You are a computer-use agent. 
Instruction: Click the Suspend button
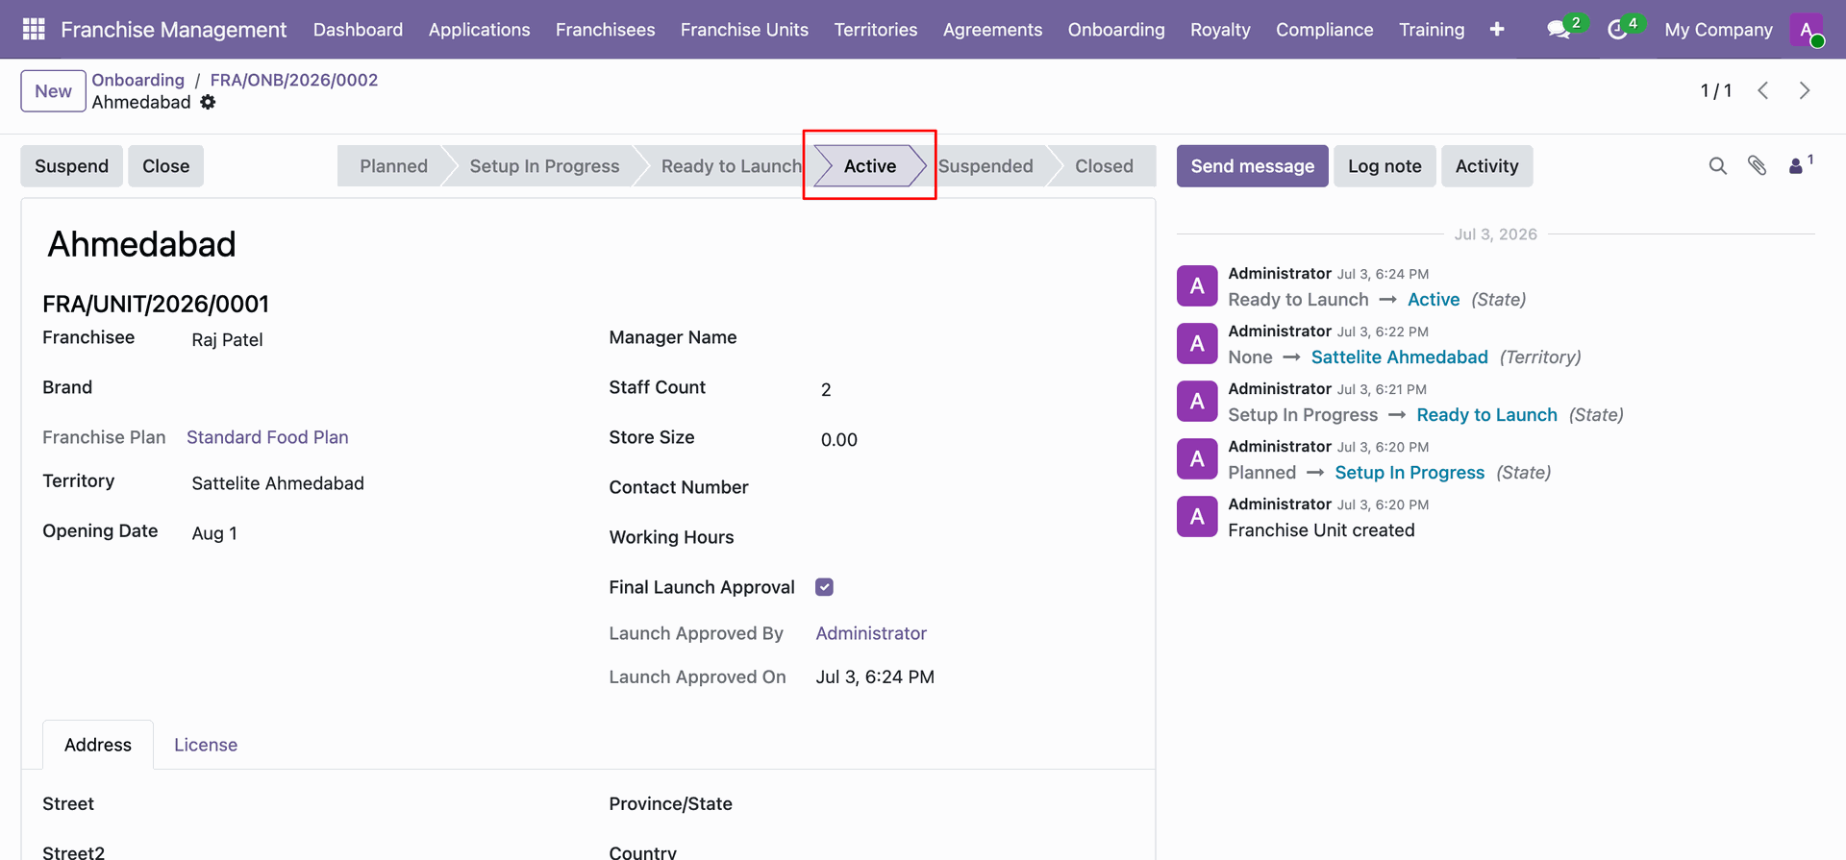[71, 166]
